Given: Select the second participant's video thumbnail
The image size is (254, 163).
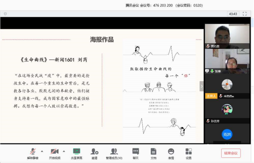Looking at the screenshot, I should tap(227, 62).
